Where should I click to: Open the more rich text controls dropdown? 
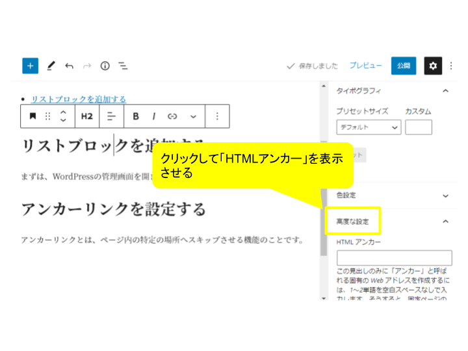pyautogui.click(x=193, y=116)
